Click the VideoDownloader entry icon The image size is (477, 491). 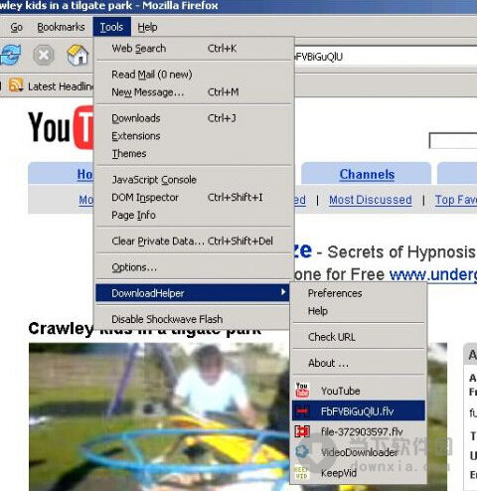(302, 451)
